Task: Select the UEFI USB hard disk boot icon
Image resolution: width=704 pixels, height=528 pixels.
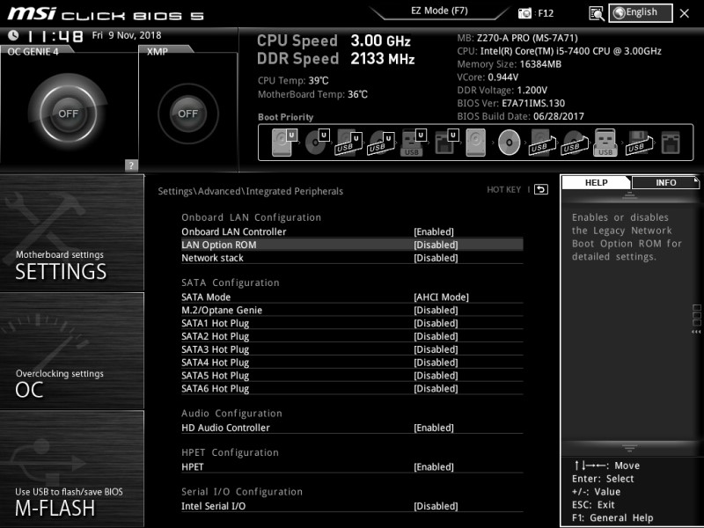Action: [x=348, y=143]
